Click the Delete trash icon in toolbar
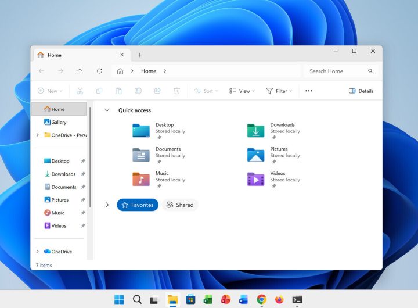Viewport: 418px width, 308px height. (176, 91)
